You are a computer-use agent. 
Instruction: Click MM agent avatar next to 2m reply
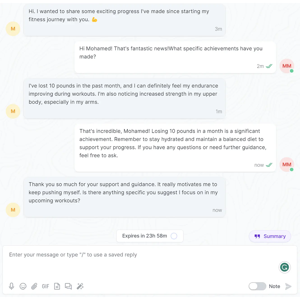287,66
